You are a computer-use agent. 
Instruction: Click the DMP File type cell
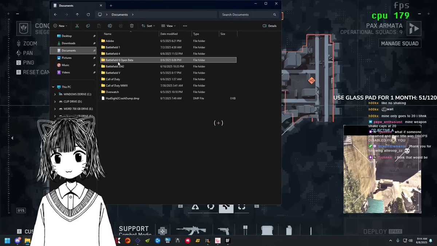[198, 98]
